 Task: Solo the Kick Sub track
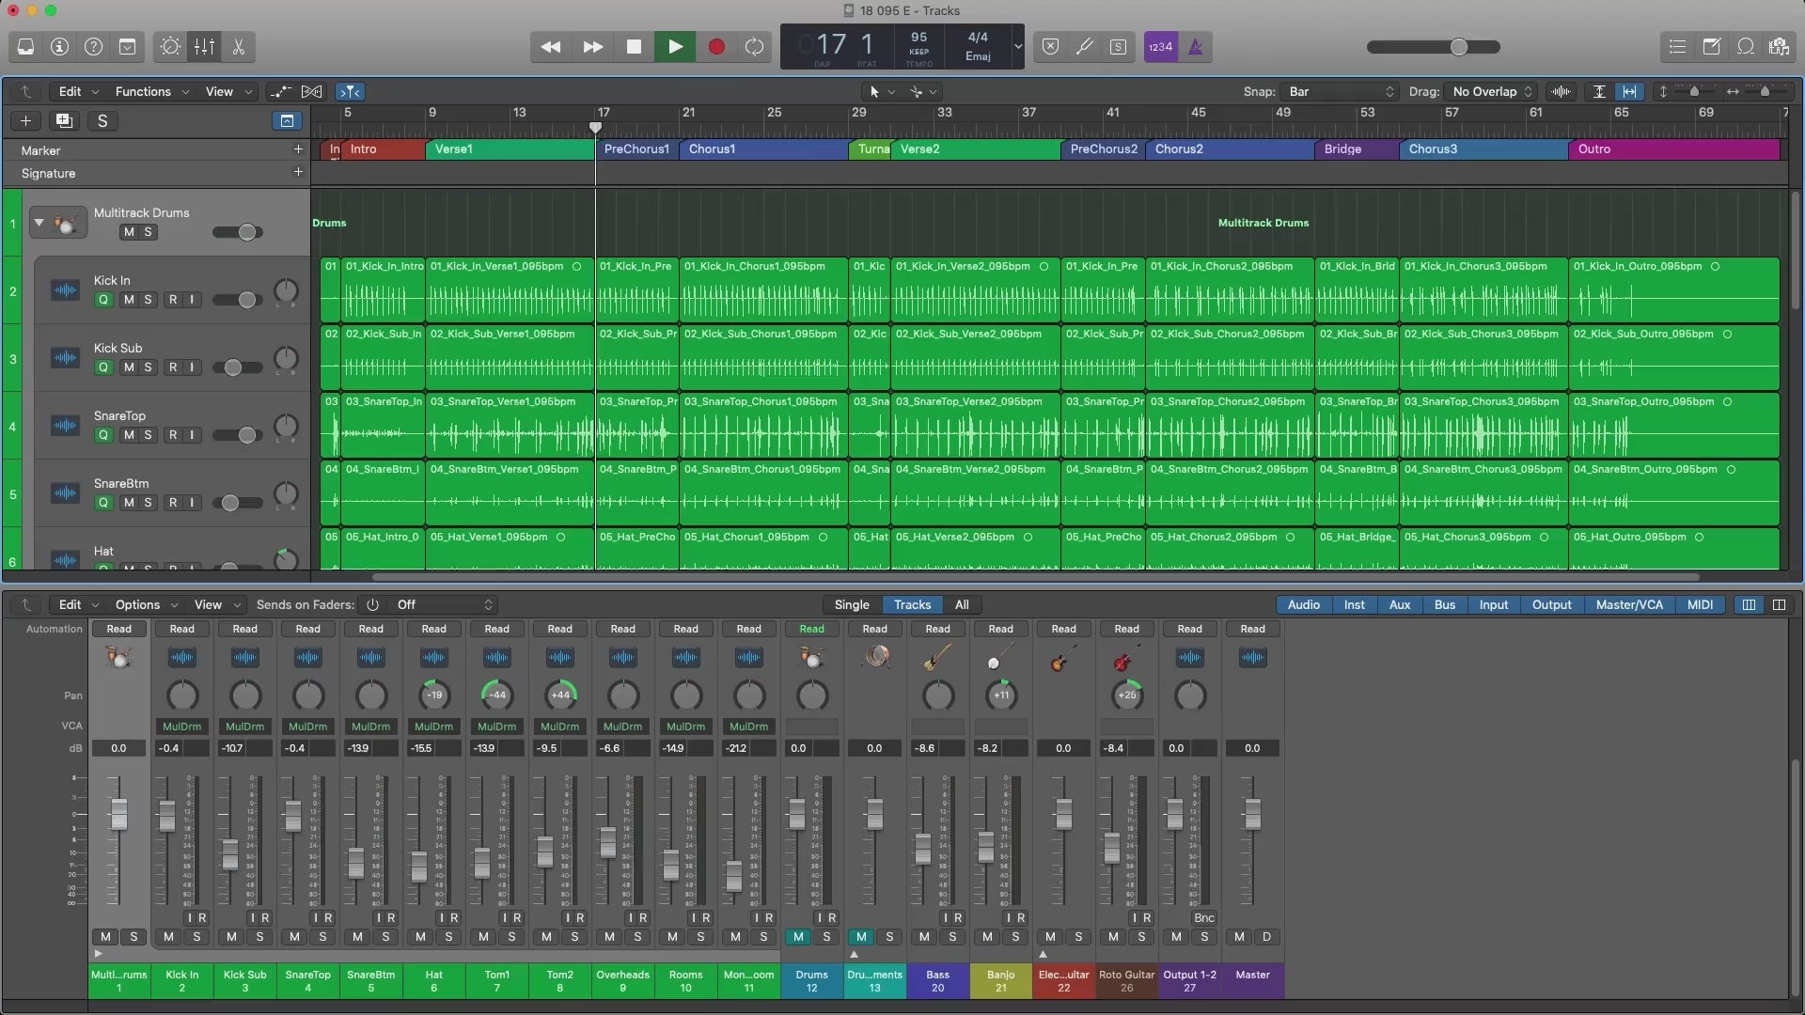click(x=148, y=367)
